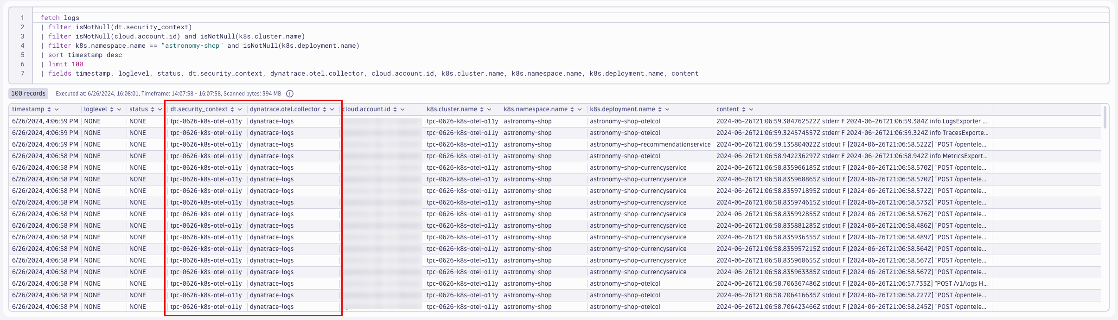Click line number 3 in editor gutter
Screen dimensions: 1118x320
click(x=22, y=36)
